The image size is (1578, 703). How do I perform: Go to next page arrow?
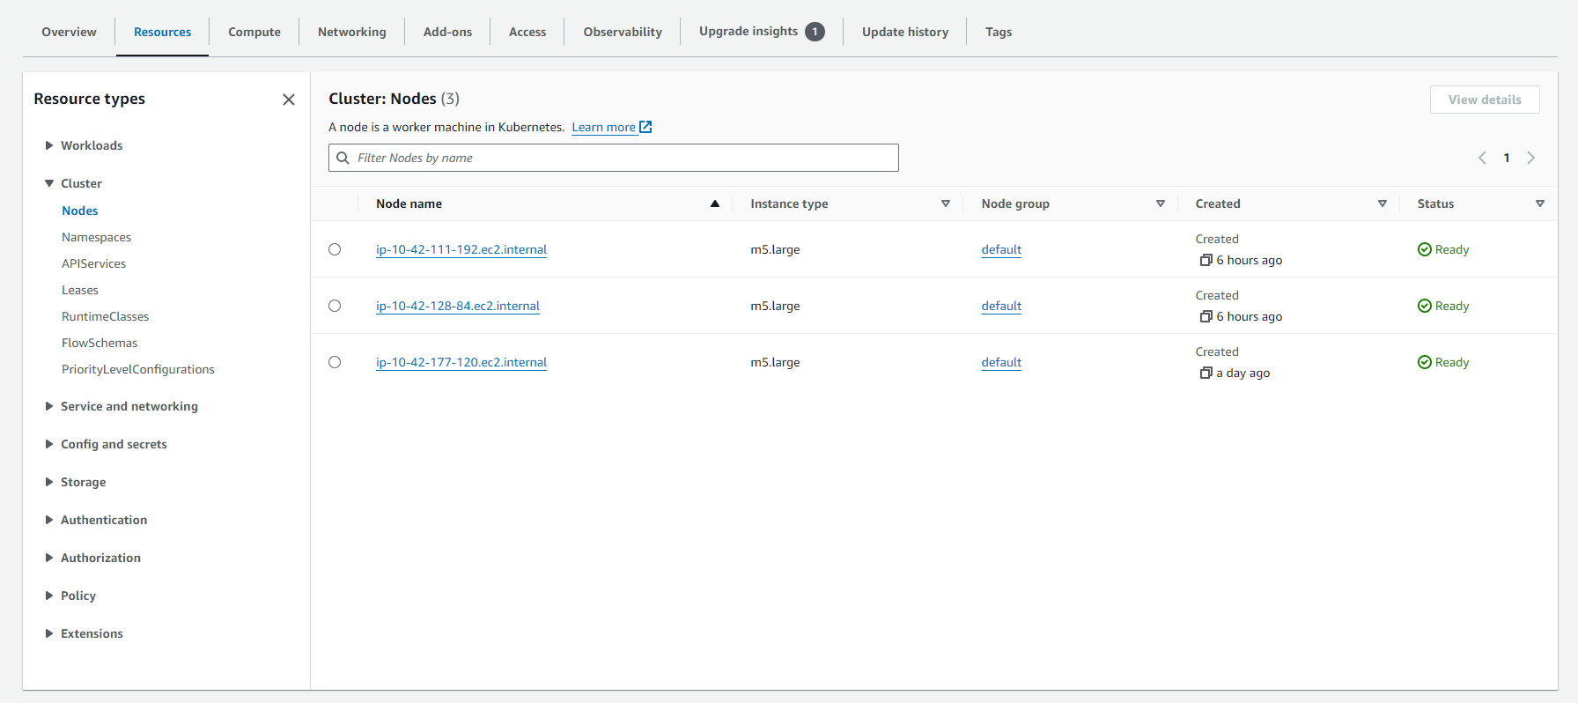[1531, 158]
